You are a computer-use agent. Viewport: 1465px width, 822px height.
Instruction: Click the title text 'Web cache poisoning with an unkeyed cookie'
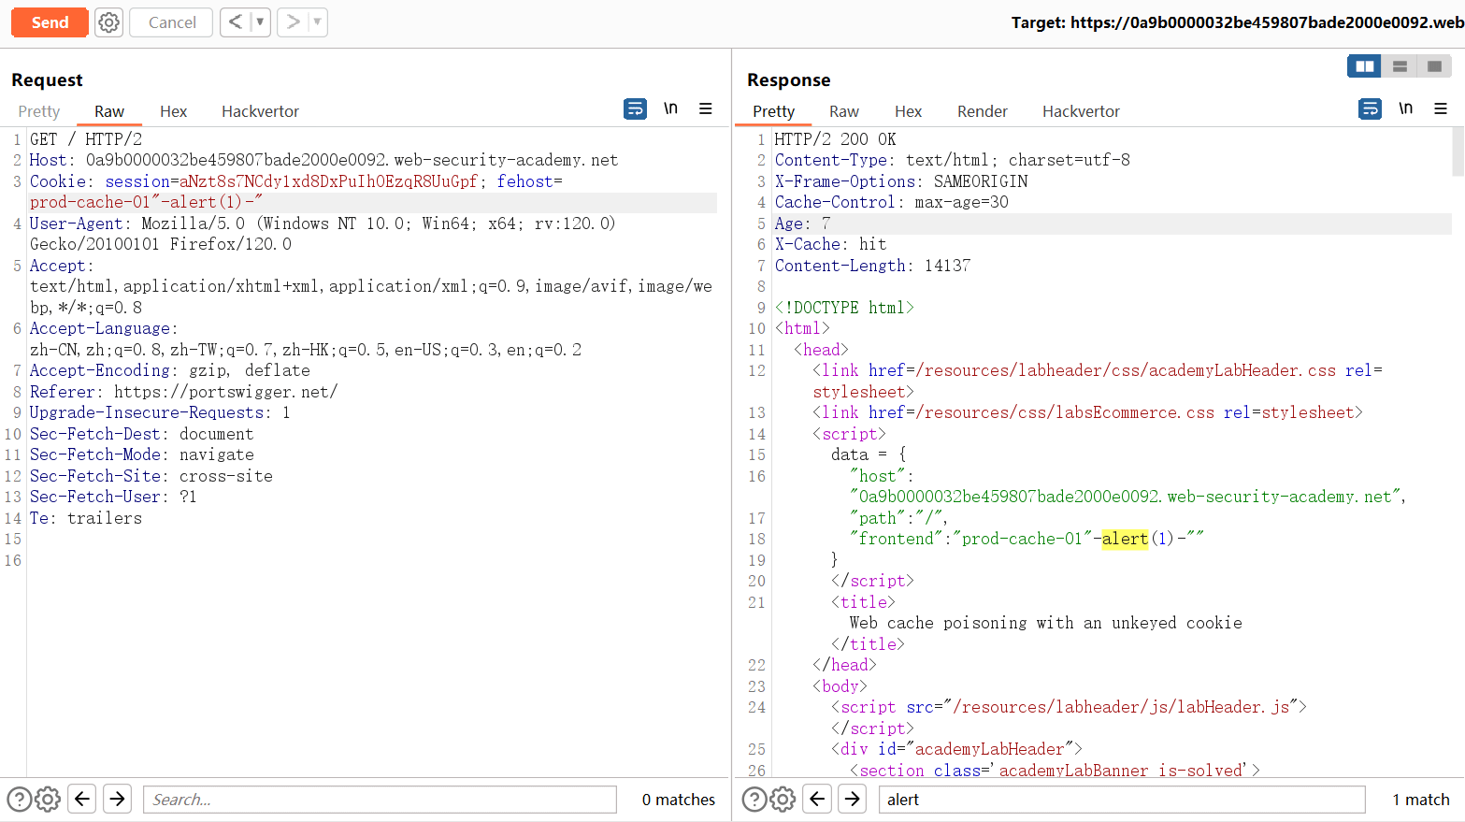coord(1045,623)
